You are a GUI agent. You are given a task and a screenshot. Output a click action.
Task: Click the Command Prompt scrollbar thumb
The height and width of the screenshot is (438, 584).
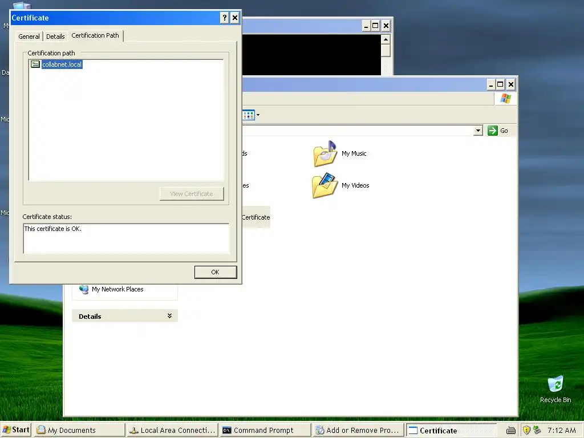386,50
